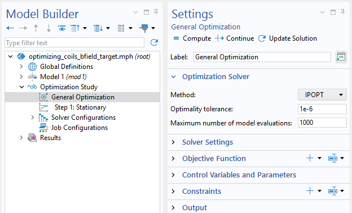
Task: Select optimizing_coils_bfield_target.mph root node
Action: pos(90,56)
